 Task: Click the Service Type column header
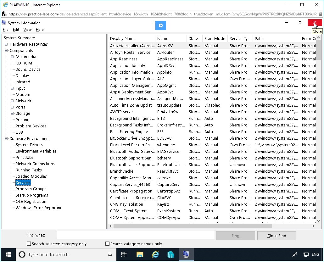pyautogui.click(x=240, y=38)
